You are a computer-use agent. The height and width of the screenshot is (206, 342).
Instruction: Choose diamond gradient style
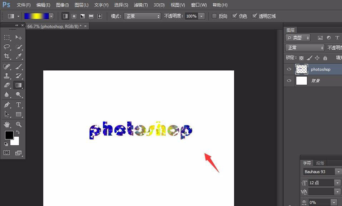point(100,16)
